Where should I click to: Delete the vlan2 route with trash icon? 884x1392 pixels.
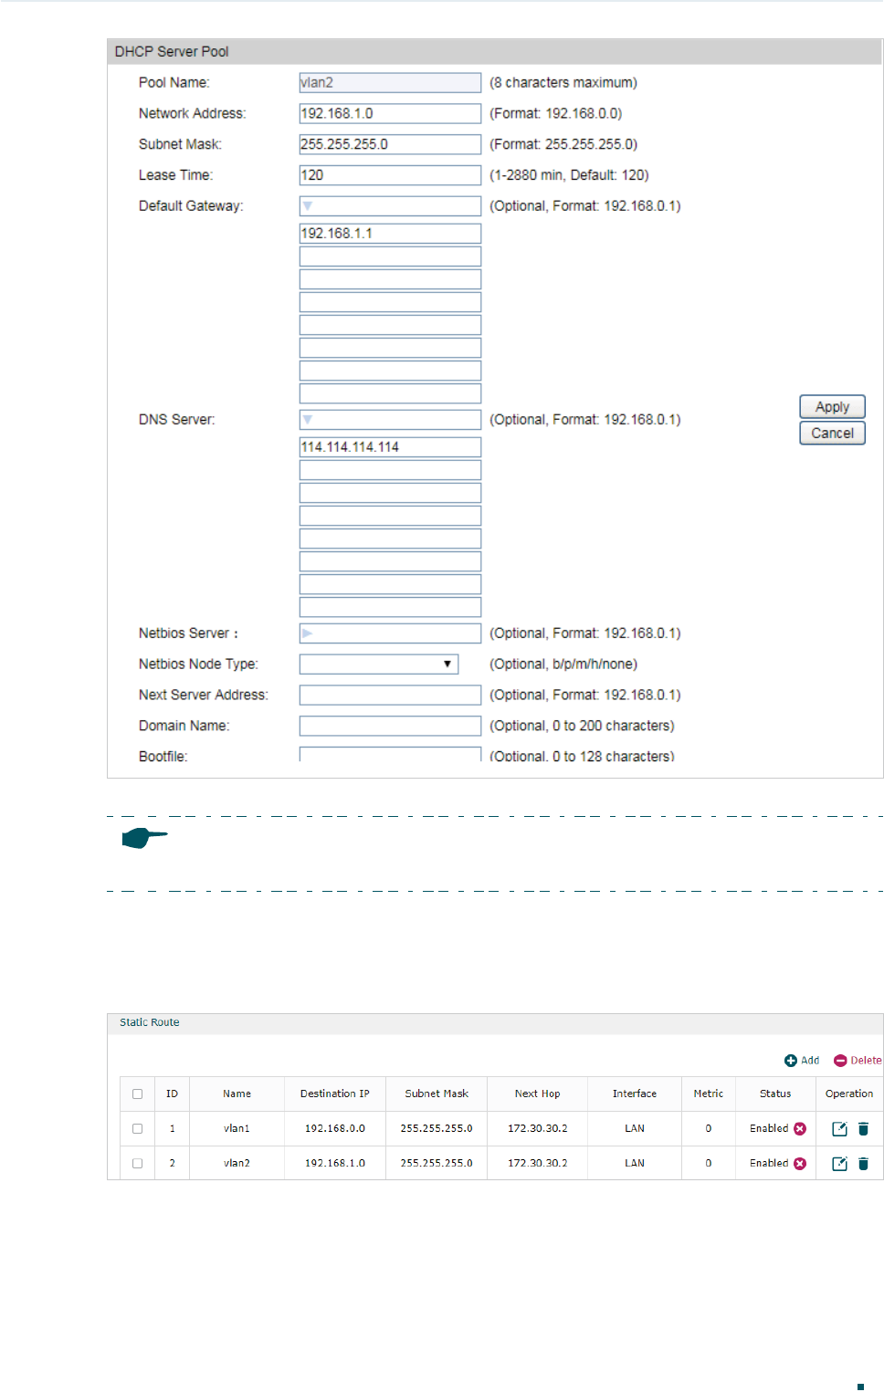[863, 1164]
